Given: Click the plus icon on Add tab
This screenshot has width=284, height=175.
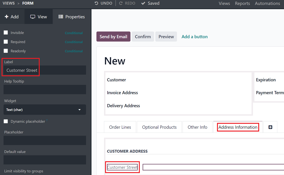Looking at the screenshot, I should [x=6, y=17].
